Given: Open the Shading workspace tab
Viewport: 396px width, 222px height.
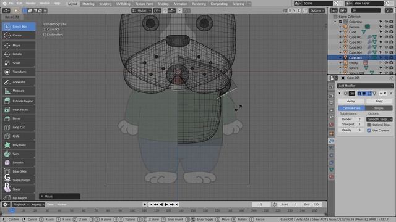Looking at the screenshot, I should [163, 4].
